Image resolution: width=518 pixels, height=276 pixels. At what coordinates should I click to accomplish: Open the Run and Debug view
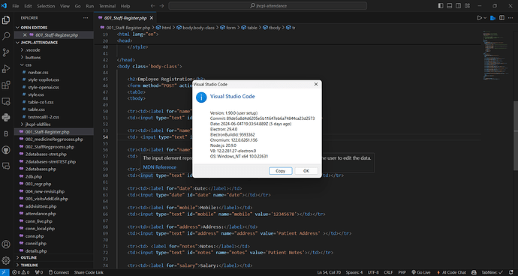pyautogui.click(x=6, y=68)
